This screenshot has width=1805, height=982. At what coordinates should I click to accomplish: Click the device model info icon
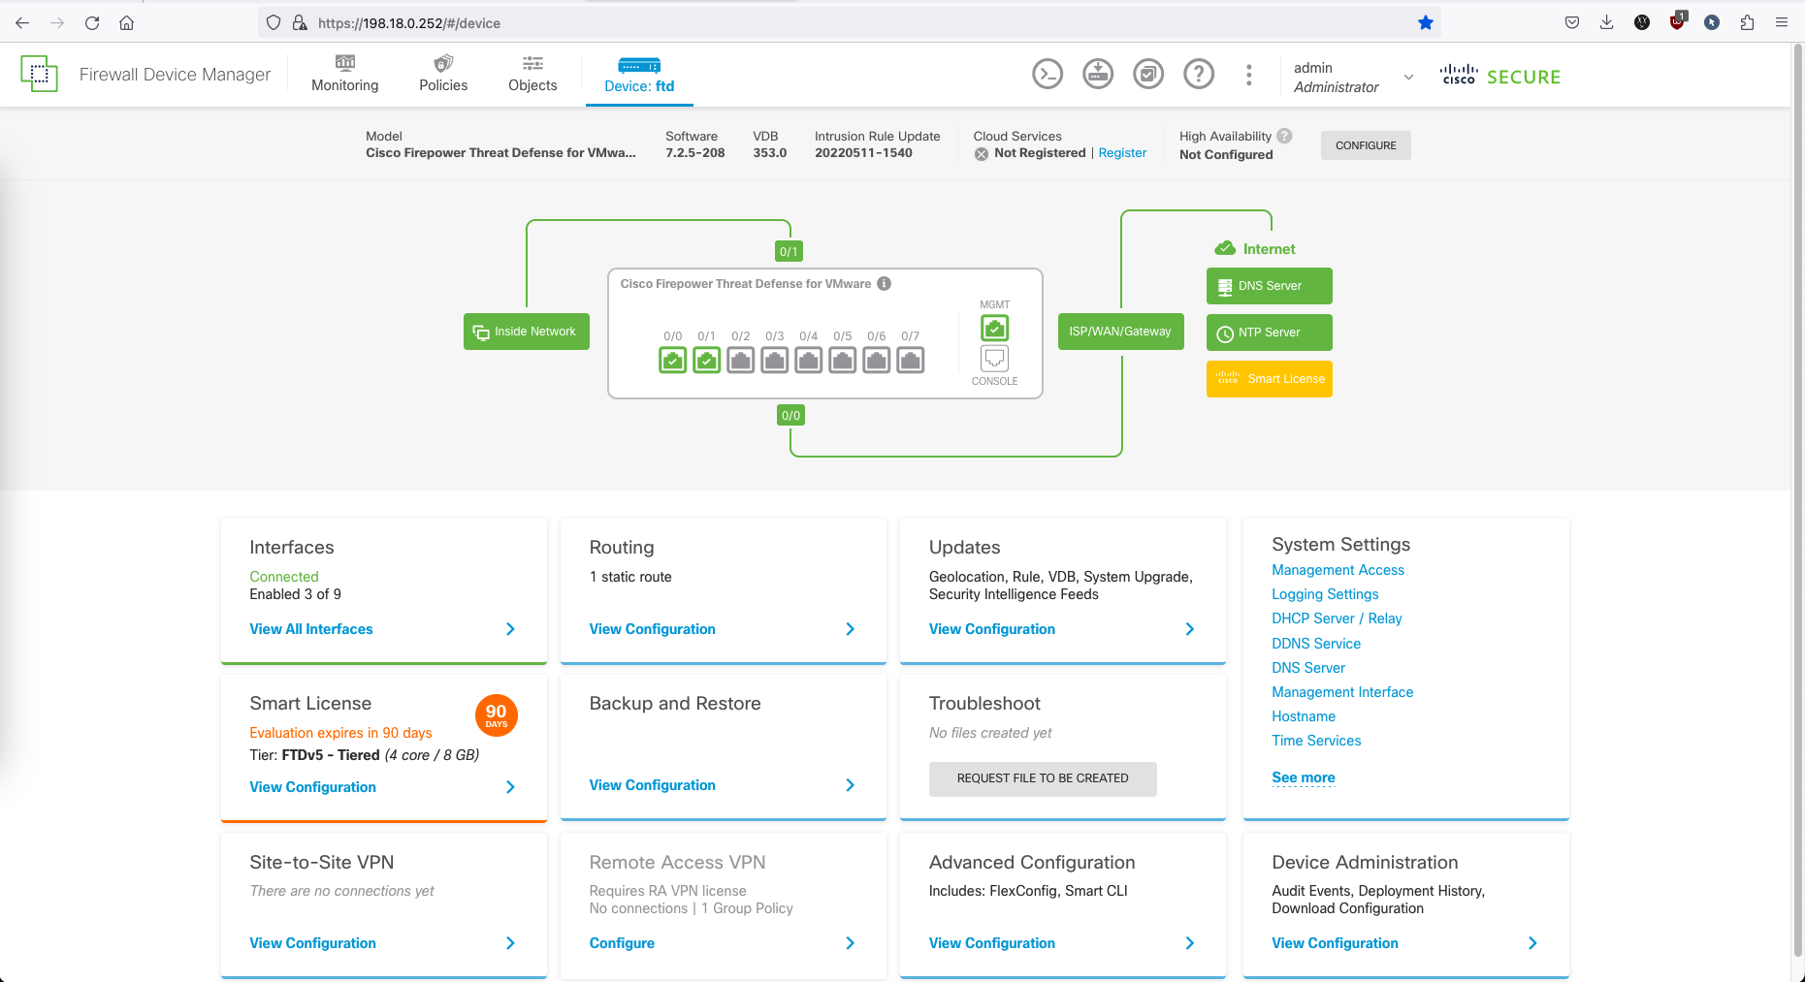coord(884,284)
